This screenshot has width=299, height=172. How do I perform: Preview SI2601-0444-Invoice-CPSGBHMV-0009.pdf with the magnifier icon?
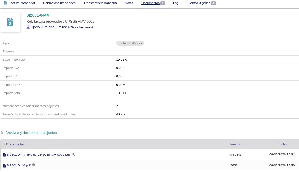[73, 154]
